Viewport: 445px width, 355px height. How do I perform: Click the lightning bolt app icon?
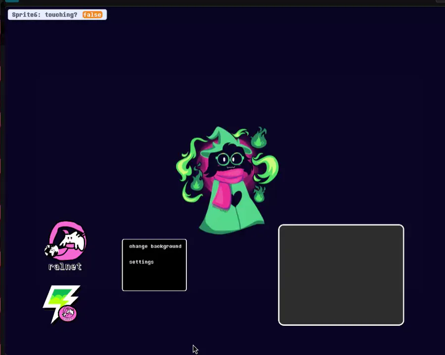coord(62,304)
